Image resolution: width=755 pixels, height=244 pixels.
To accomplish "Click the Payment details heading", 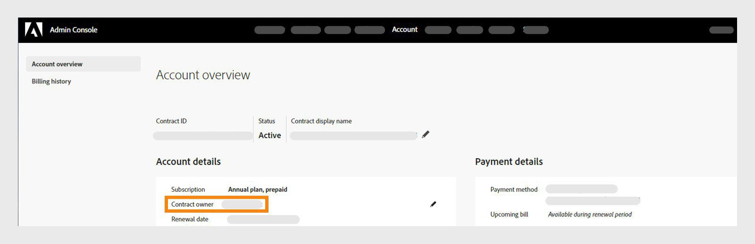I will point(509,162).
